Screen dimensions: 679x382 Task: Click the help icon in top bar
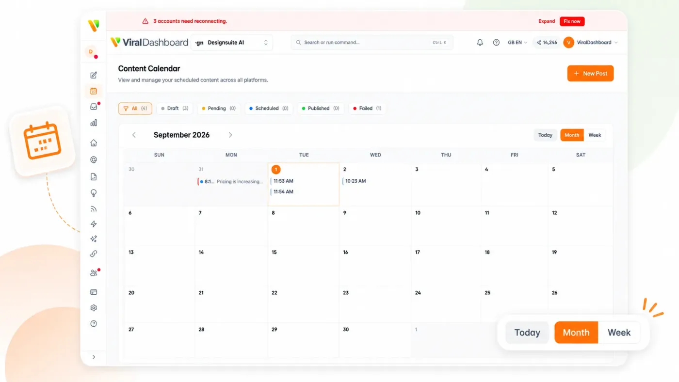point(496,43)
